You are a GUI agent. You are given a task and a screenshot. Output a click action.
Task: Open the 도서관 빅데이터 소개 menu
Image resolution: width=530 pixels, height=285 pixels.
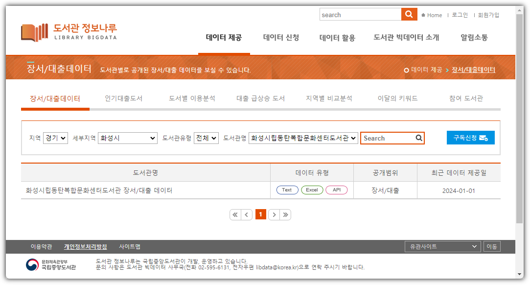[406, 38]
